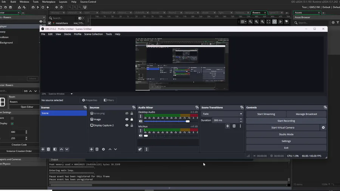Add a scene transition with plus icon

(227, 126)
